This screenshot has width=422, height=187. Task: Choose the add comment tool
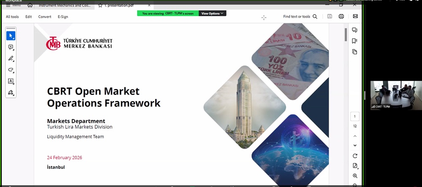point(11,47)
